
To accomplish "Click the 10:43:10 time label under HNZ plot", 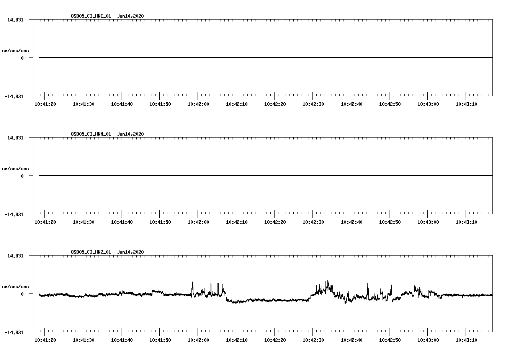I will pos(466,340).
